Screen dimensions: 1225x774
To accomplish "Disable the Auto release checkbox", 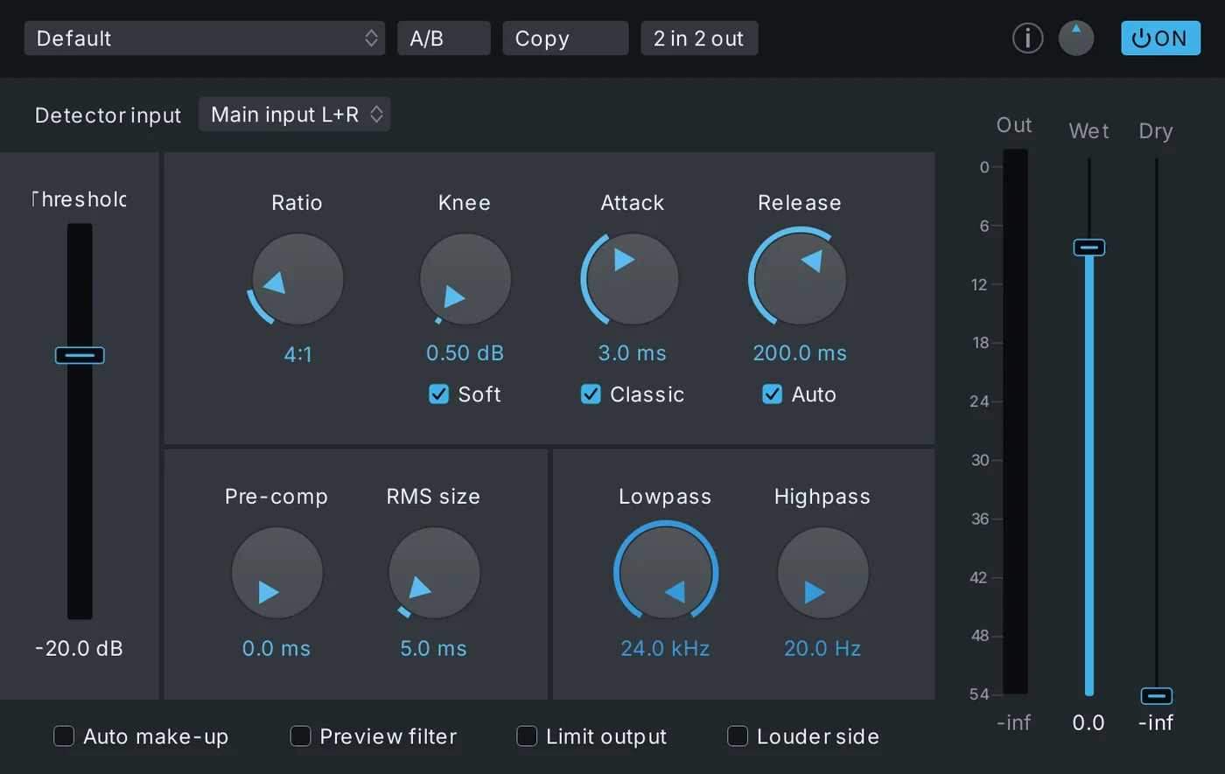I will (x=772, y=394).
